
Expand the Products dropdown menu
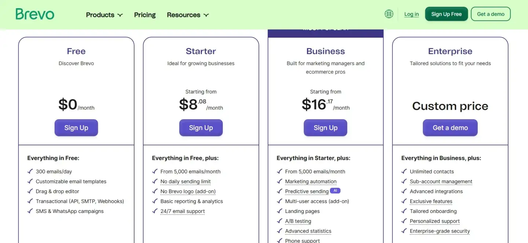point(104,15)
